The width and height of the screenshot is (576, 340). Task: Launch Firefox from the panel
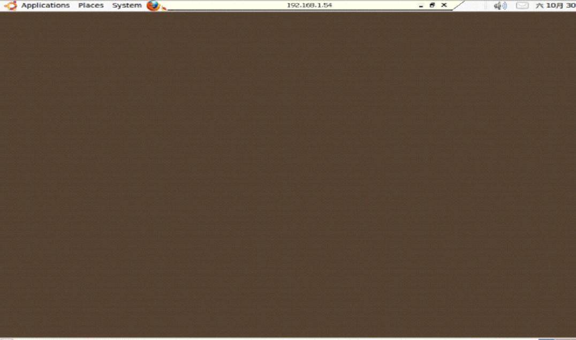point(153,5)
